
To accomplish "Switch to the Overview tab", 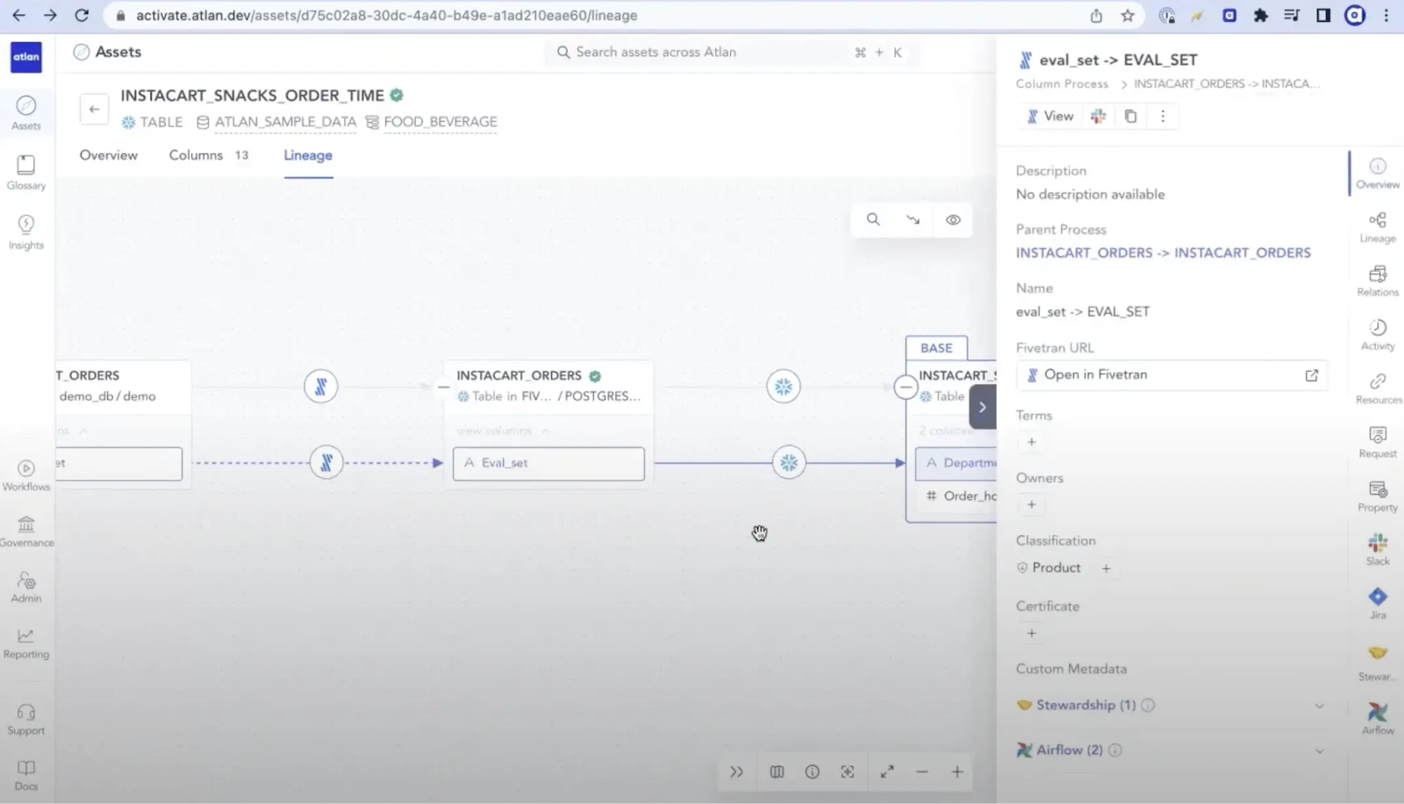I will 109,155.
